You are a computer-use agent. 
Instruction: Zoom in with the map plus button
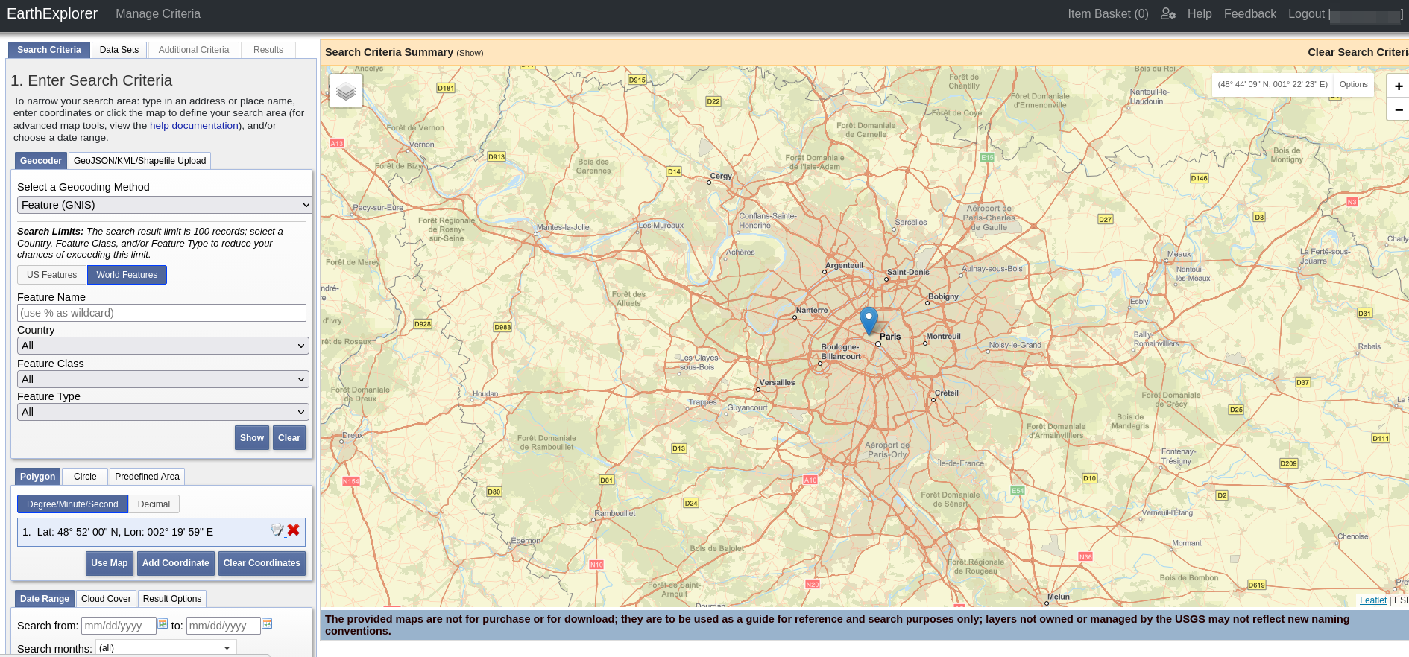coord(1399,86)
